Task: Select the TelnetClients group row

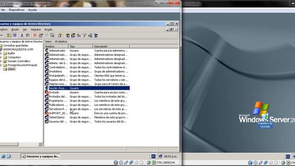Action: [87, 118]
